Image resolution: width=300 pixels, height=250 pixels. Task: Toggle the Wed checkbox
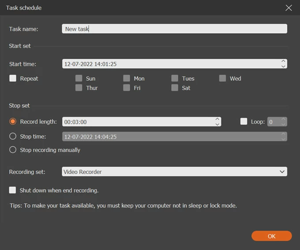(223, 78)
